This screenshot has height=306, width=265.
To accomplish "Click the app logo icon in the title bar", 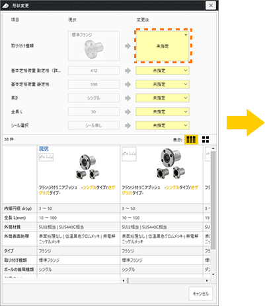I will click(5, 5).
